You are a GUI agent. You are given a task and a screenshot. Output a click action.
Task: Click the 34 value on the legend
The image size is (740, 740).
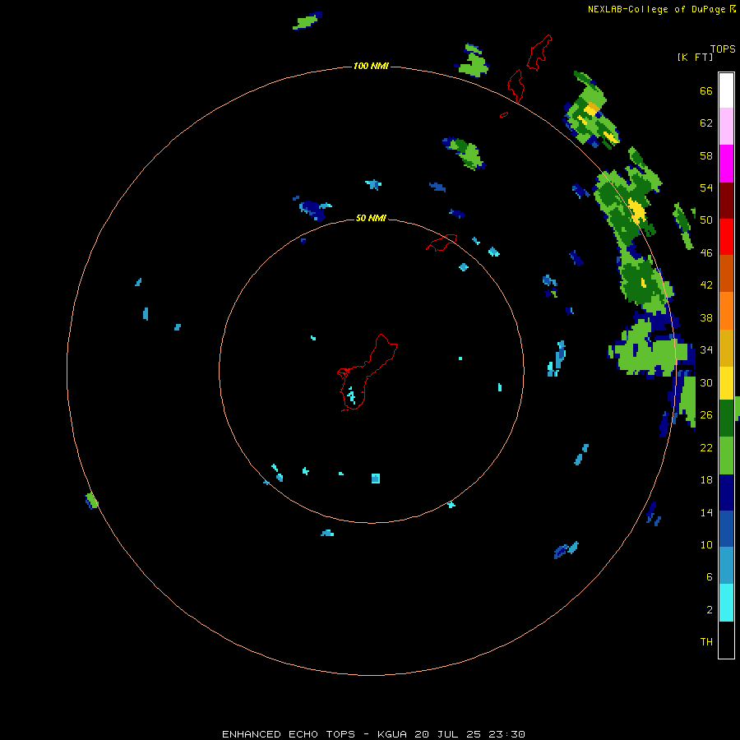pyautogui.click(x=706, y=350)
